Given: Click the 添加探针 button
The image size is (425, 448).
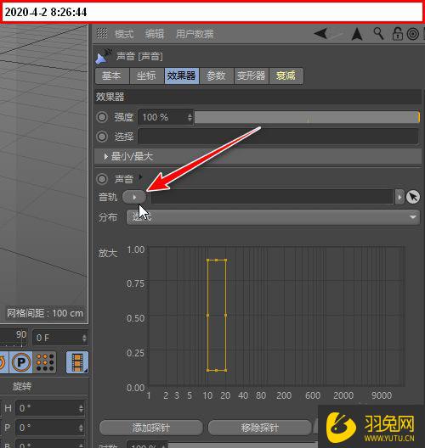Looking at the screenshot, I should click(151, 428).
